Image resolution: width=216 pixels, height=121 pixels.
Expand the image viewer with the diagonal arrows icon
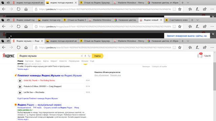tap(10, 37)
